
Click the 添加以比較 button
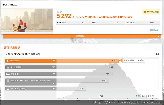(154, 30)
